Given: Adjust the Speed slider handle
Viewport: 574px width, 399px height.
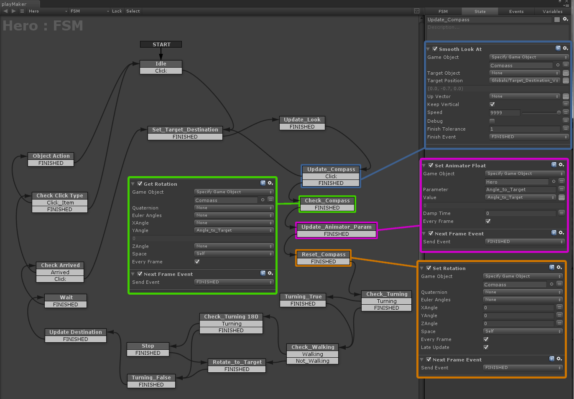Looking at the screenshot, I should pos(559,112).
